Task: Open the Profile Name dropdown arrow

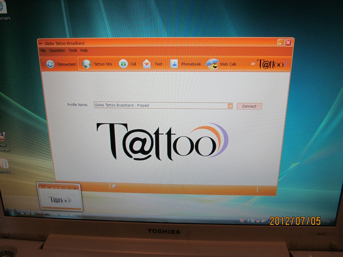Action: point(230,106)
